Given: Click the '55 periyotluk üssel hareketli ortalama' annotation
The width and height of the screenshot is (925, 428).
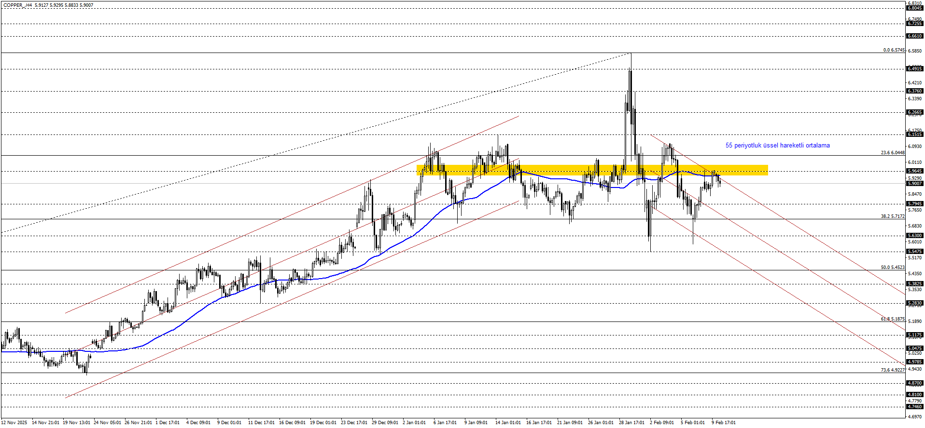Looking at the screenshot, I should 777,146.
